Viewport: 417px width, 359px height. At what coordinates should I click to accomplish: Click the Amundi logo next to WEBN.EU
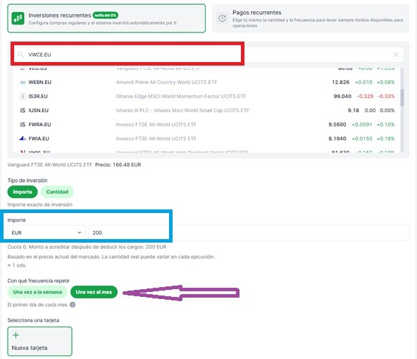click(x=23, y=83)
